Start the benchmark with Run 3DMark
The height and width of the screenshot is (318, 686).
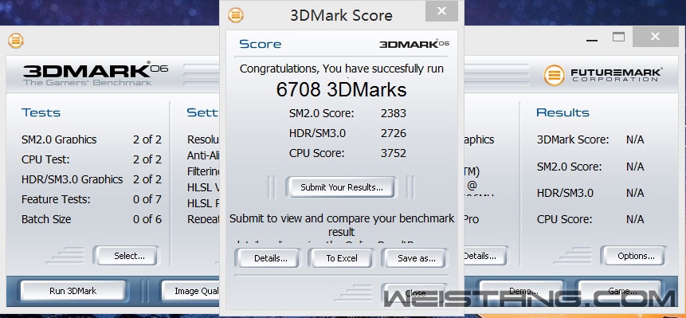click(x=73, y=291)
